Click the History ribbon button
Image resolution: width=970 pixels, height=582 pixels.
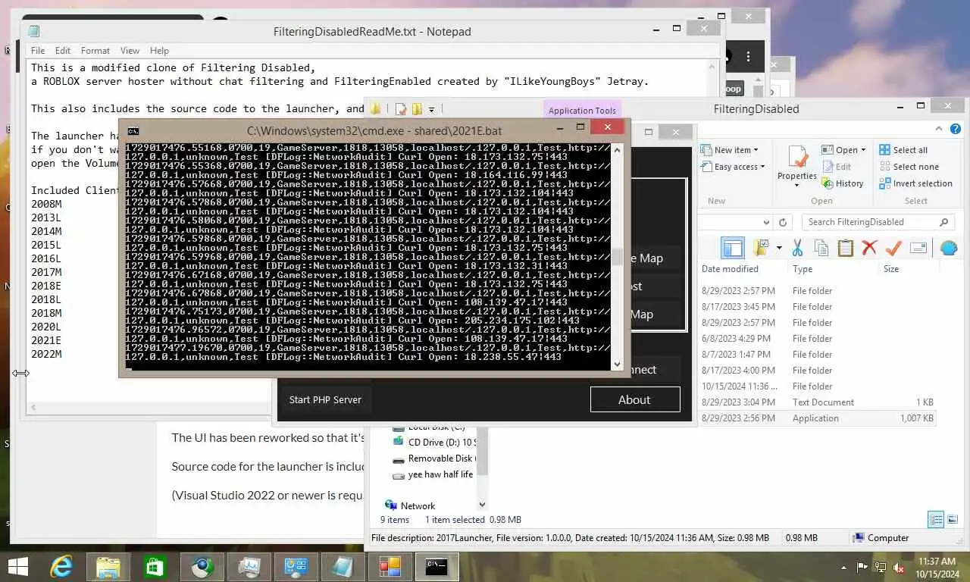coord(842,183)
